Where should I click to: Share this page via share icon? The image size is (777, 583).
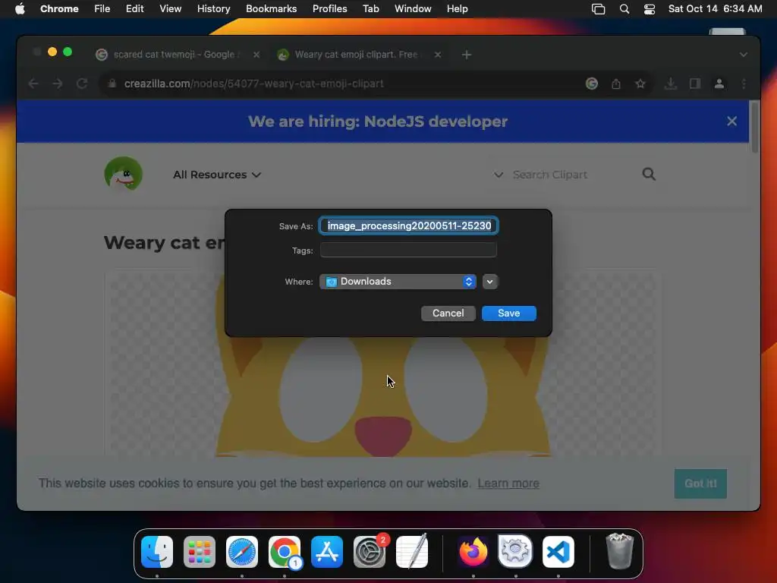[x=616, y=84]
